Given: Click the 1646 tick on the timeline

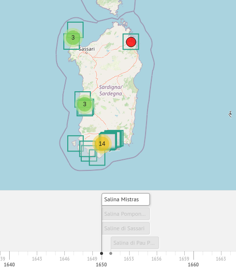Looking at the screenshot, I should point(64,259).
